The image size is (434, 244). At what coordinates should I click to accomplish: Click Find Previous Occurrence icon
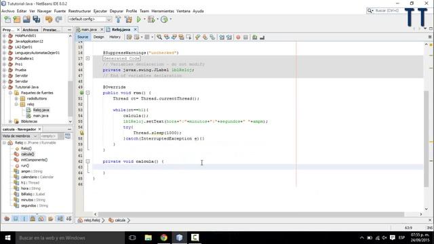pyautogui.click(x=167, y=37)
